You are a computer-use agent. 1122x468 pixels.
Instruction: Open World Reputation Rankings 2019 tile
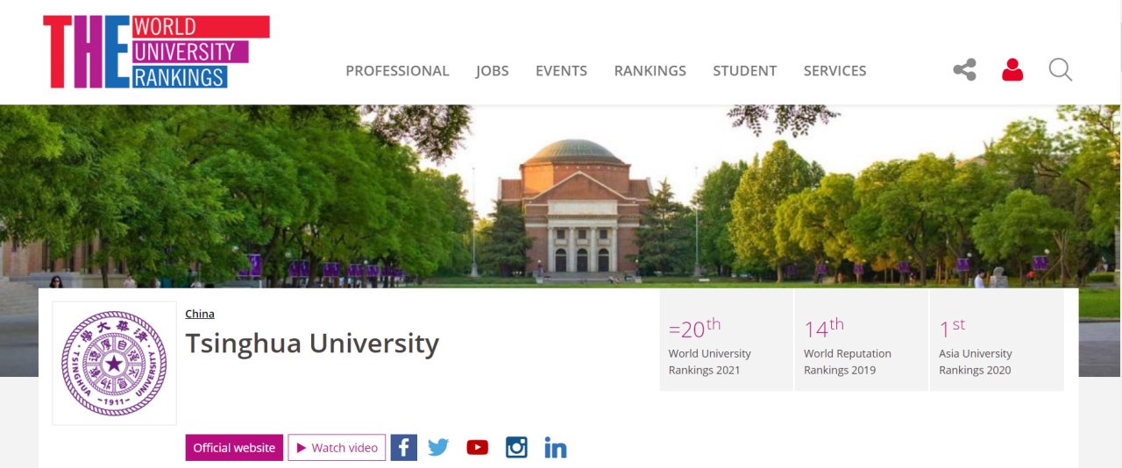coord(861,340)
